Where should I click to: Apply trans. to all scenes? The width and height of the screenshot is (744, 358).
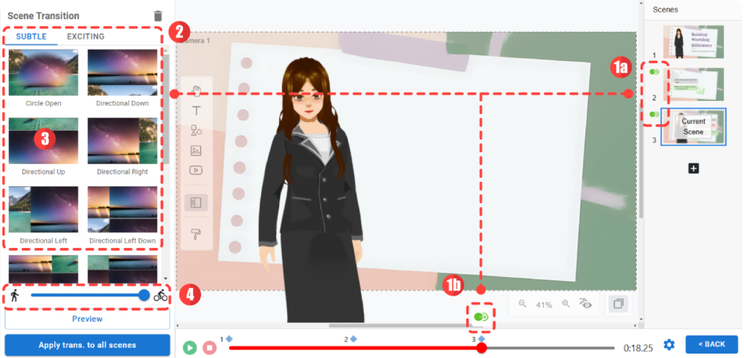(87, 345)
